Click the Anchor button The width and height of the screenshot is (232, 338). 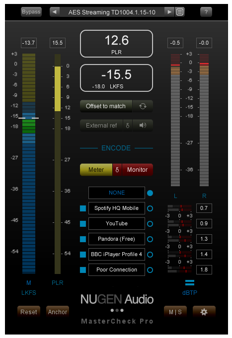tap(58, 312)
